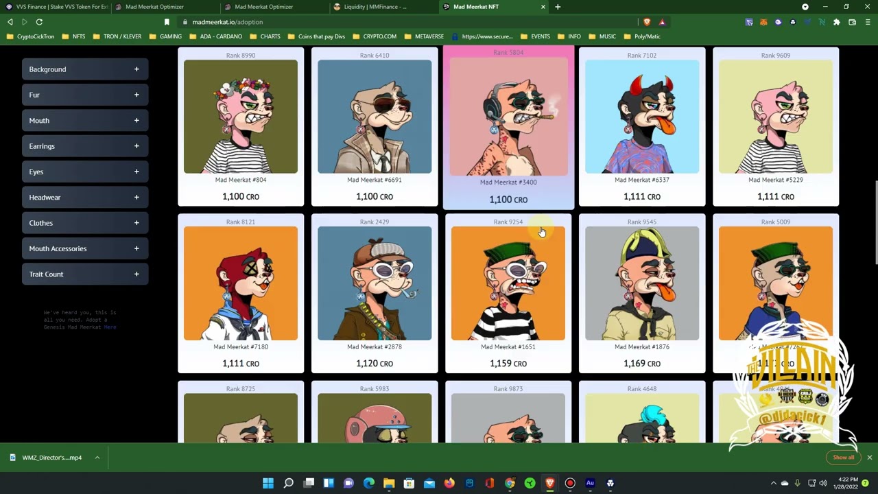Expand the Mouth Accessories filter

pyautogui.click(x=85, y=248)
